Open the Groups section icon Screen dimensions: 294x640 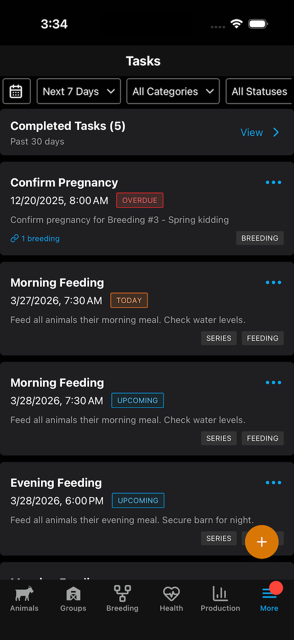click(x=73, y=594)
